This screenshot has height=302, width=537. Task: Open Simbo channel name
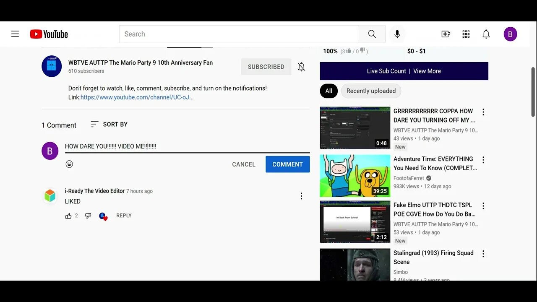(401, 272)
